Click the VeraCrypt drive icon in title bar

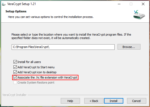(4, 4)
